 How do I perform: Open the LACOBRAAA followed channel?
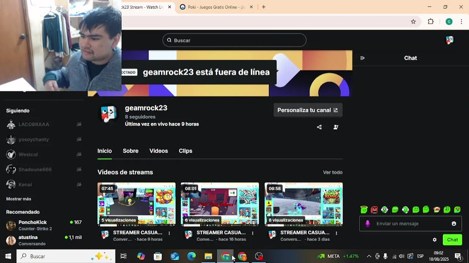[44, 125]
